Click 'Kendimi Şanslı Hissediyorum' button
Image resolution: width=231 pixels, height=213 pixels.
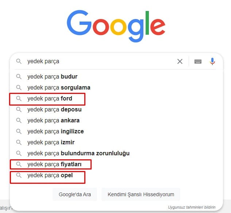[141, 194]
